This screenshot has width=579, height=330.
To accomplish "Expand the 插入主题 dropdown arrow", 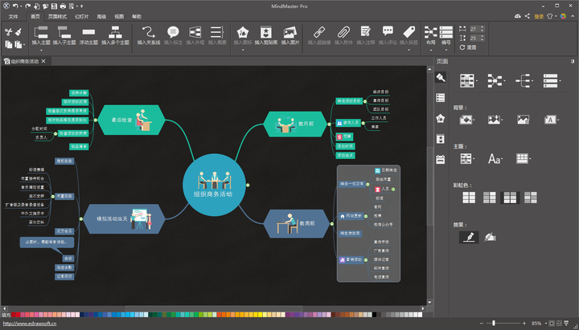I will 41,50.
